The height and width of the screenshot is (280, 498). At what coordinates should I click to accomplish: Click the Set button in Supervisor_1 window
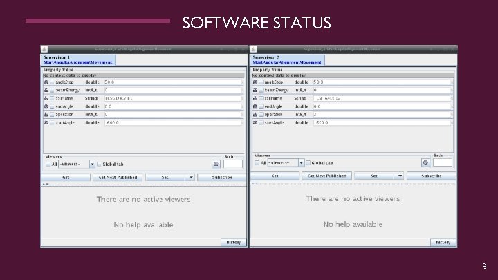tap(165, 177)
